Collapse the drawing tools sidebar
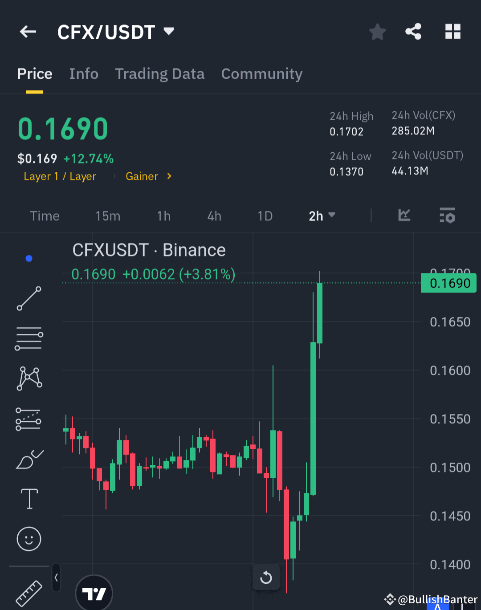Image resolution: width=481 pixels, height=610 pixels. click(56, 577)
